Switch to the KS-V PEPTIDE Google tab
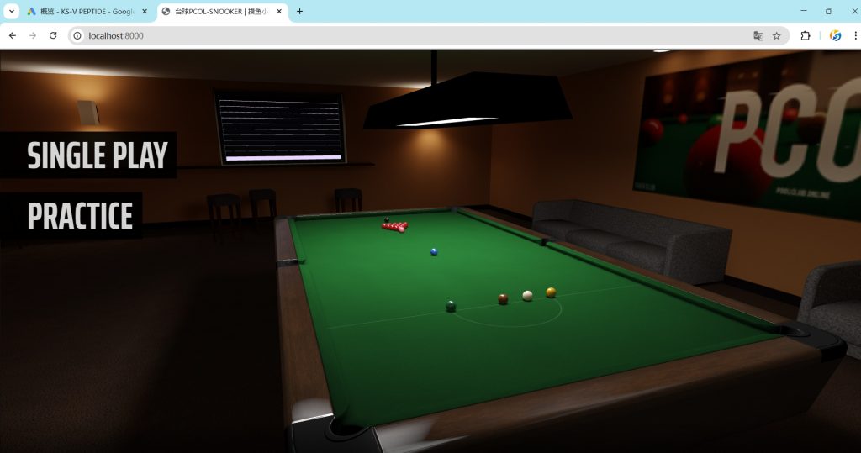 tap(87, 12)
